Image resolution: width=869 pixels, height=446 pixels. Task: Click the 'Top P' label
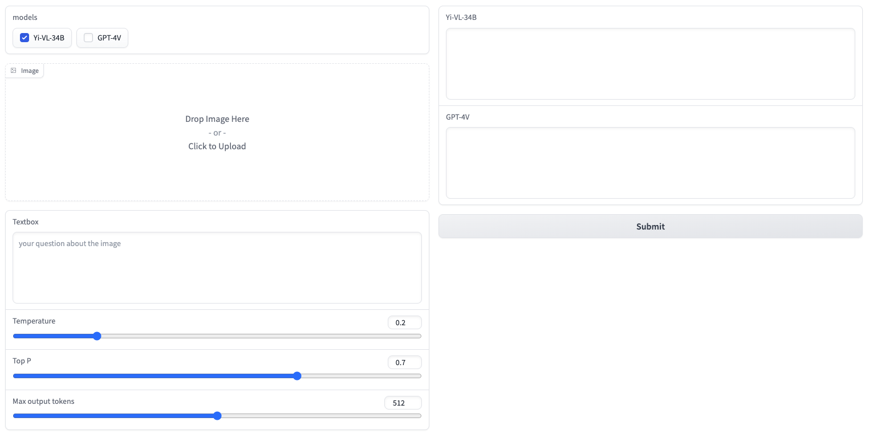(22, 361)
